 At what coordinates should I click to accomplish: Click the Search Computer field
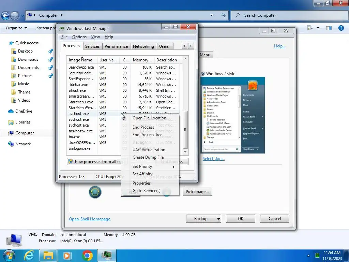pyautogui.click(x=289, y=15)
